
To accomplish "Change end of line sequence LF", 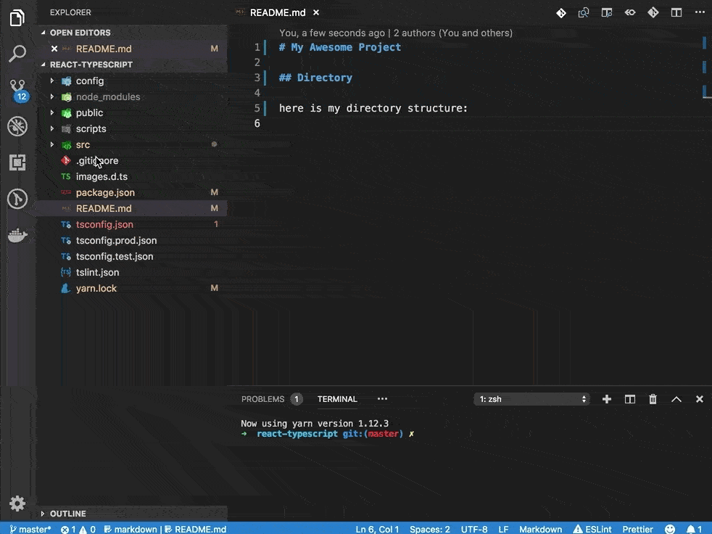I will [x=503, y=529].
